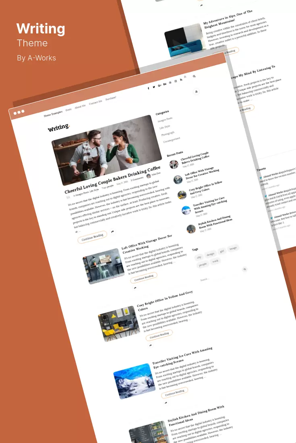Open Cheerful Loving Couple Bakers Drinking Coffee title
This screenshot has width=296, height=443.
(x=112, y=180)
